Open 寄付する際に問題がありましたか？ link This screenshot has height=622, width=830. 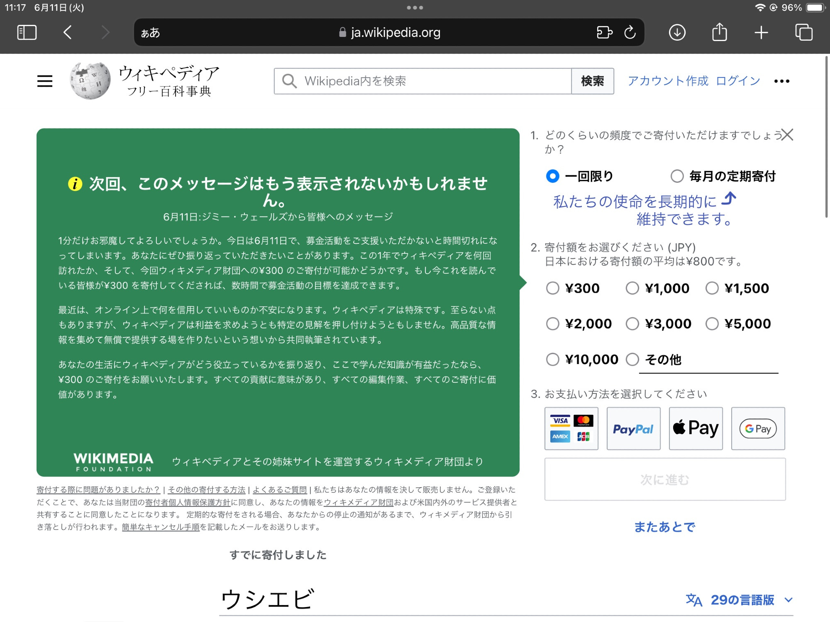[x=98, y=490]
